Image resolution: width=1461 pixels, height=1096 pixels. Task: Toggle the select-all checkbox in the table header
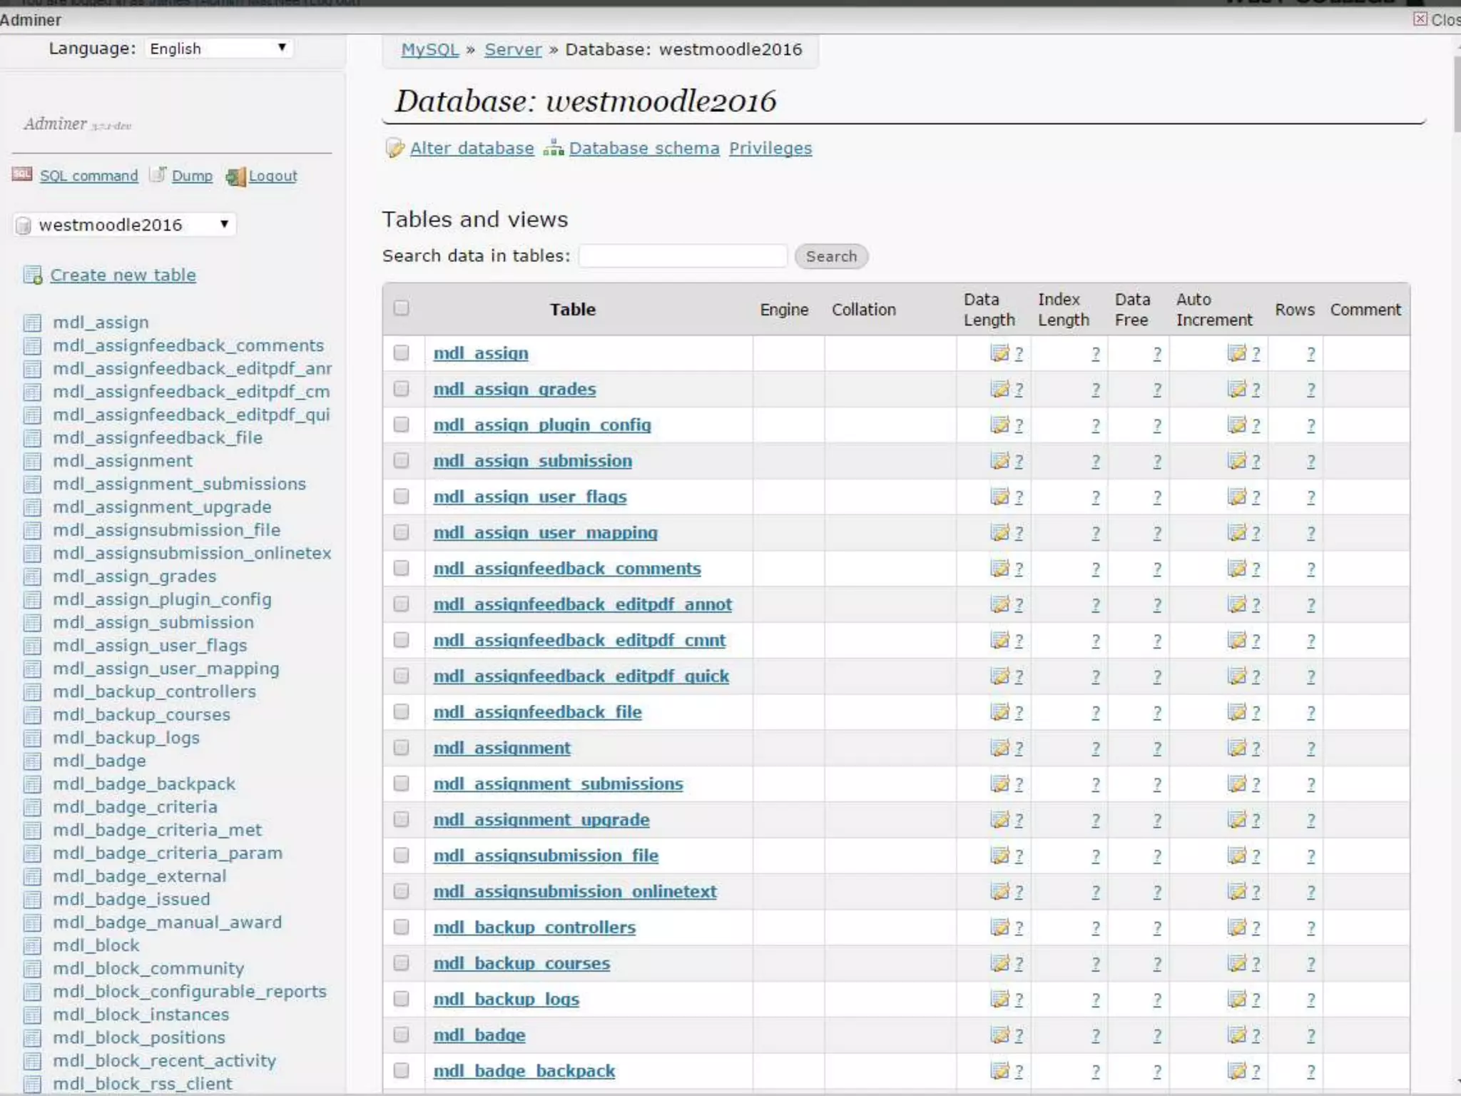point(402,308)
